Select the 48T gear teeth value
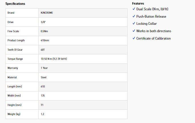This screenshot has height=123, width=195. point(43,50)
